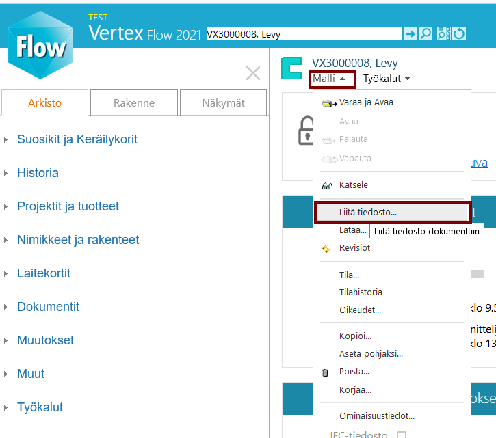Screen dimensions: 496x438
Task: Click the go arrow next to search field
Action: (410, 33)
